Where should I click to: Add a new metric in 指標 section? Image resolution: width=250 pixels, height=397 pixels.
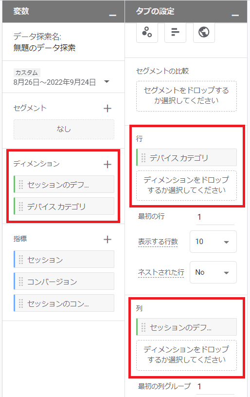(x=107, y=239)
